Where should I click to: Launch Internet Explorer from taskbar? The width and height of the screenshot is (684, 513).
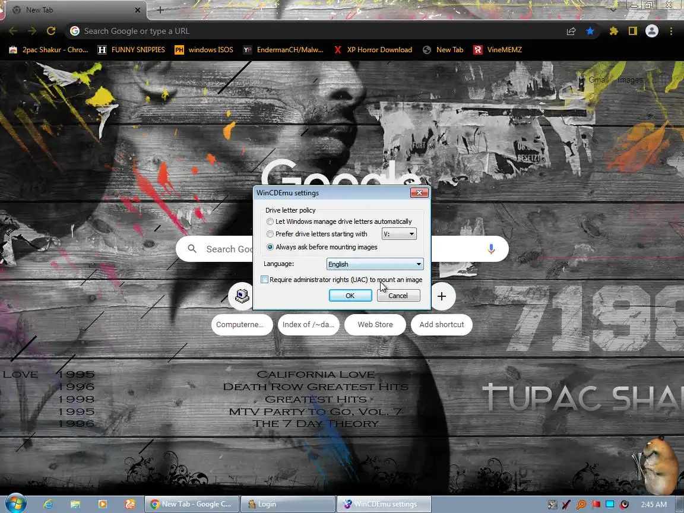47,504
